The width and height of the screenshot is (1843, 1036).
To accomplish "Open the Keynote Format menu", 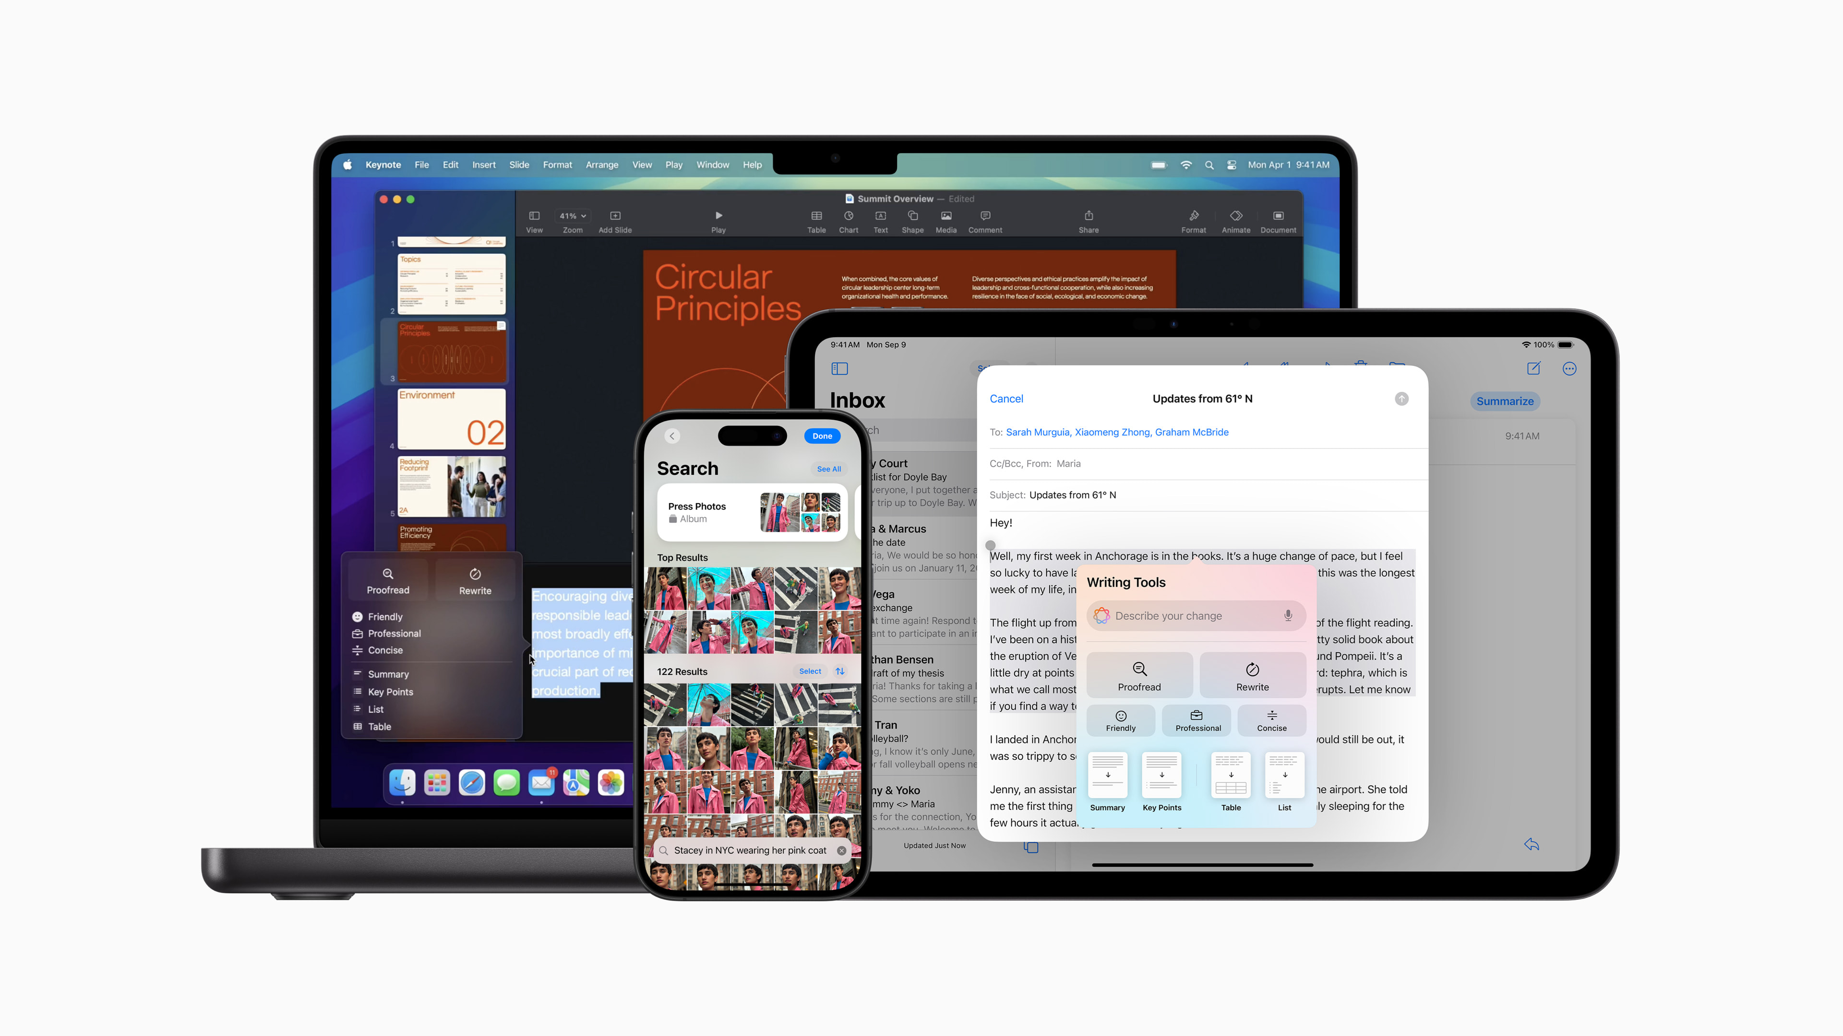I will (557, 165).
